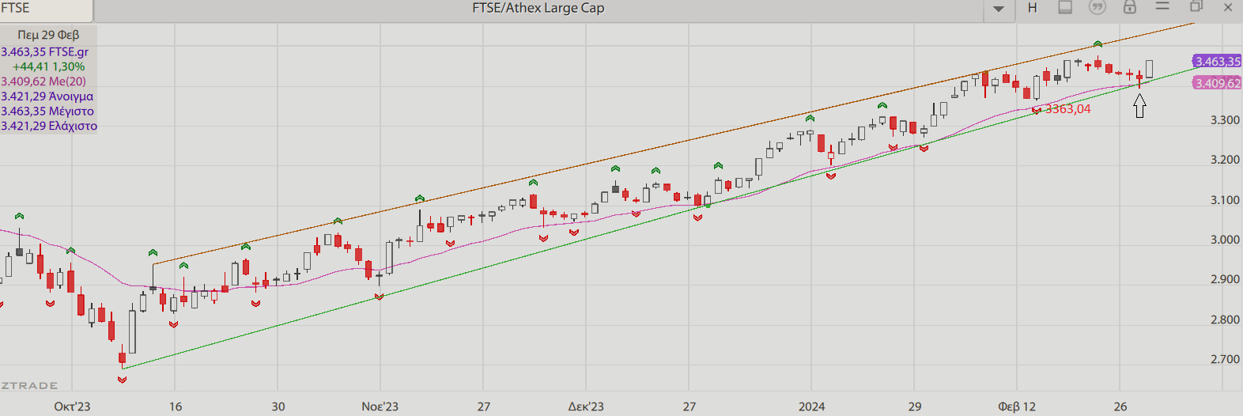
Task: Click the +44,41 1,30% change value
Action: coord(48,67)
